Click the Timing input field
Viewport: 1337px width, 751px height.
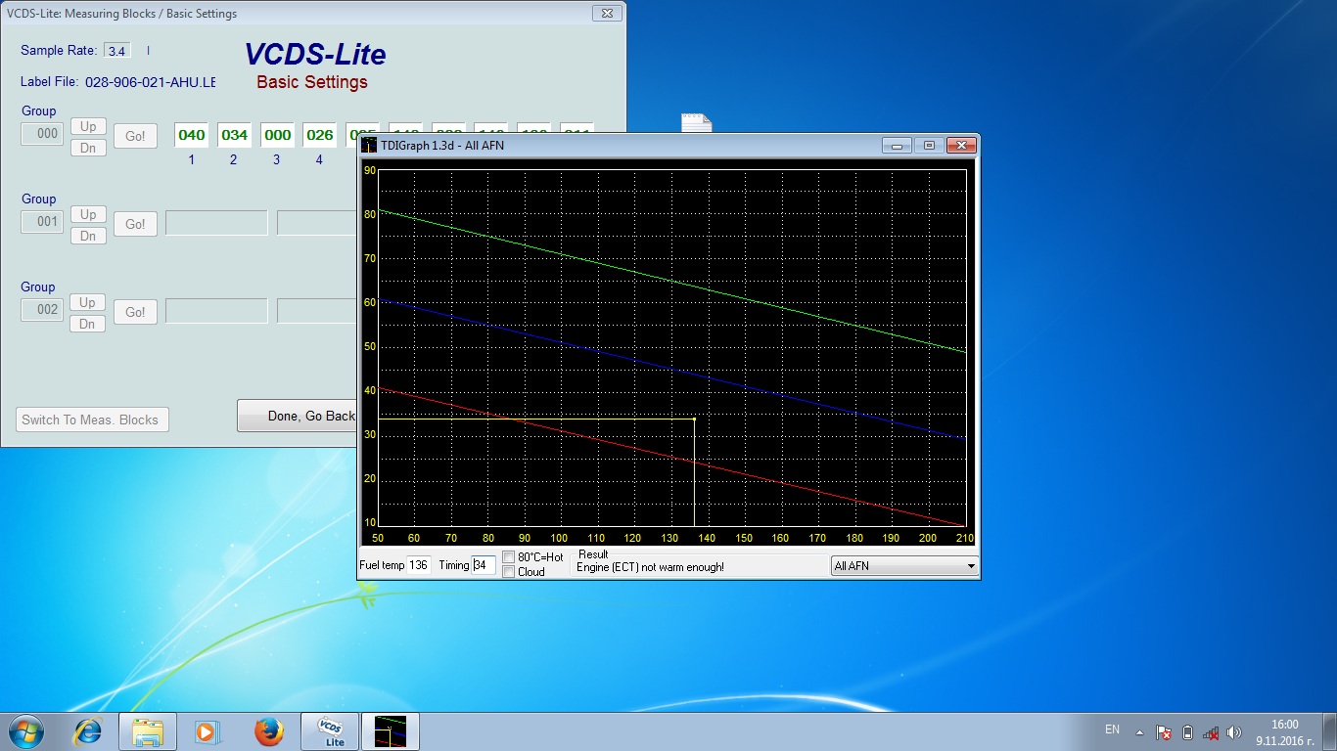coord(483,565)
